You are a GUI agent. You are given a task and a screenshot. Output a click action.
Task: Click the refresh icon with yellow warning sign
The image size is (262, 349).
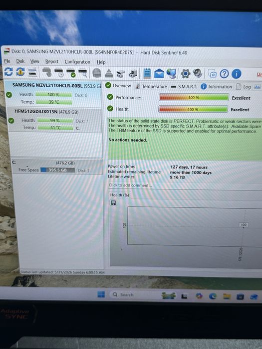coord(20,72)
